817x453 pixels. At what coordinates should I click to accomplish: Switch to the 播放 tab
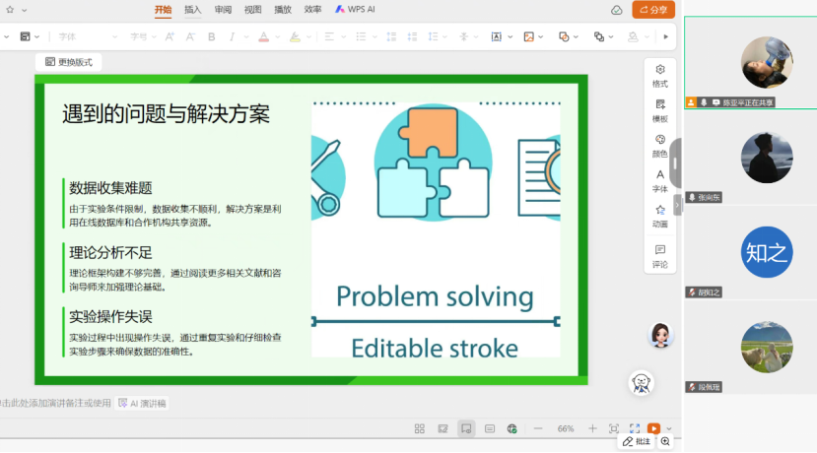(283, 10)
